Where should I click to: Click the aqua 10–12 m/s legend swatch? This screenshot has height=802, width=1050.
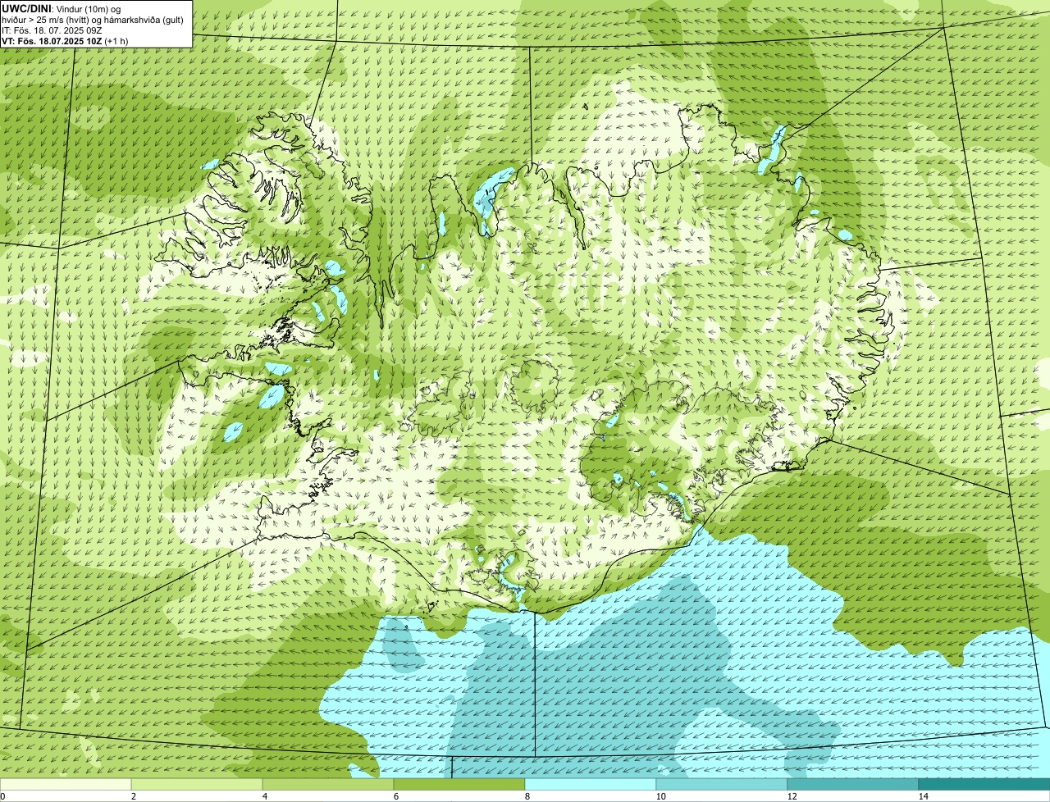[x=722, y=784]
